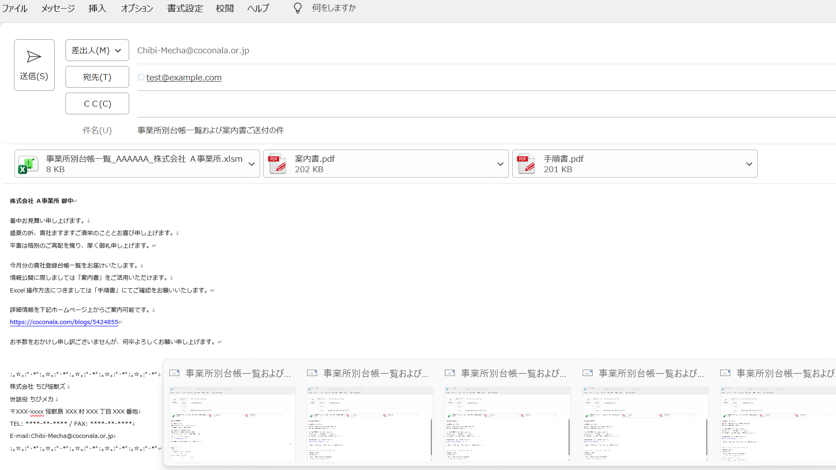
Task: Select the fifth taskbar preview window thumbnail
Action: point(778,423)
